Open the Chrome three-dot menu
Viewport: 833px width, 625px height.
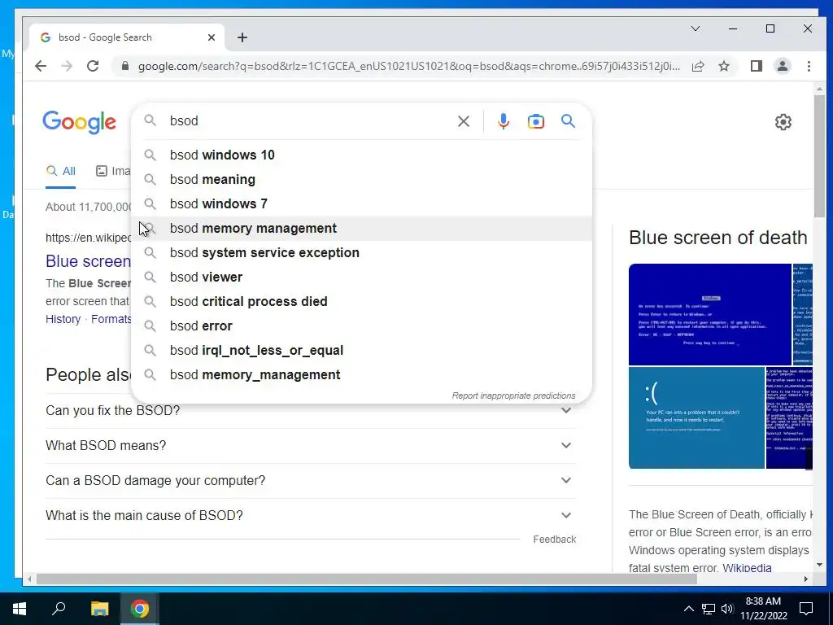pyautogui.click(x=809, y=66)
